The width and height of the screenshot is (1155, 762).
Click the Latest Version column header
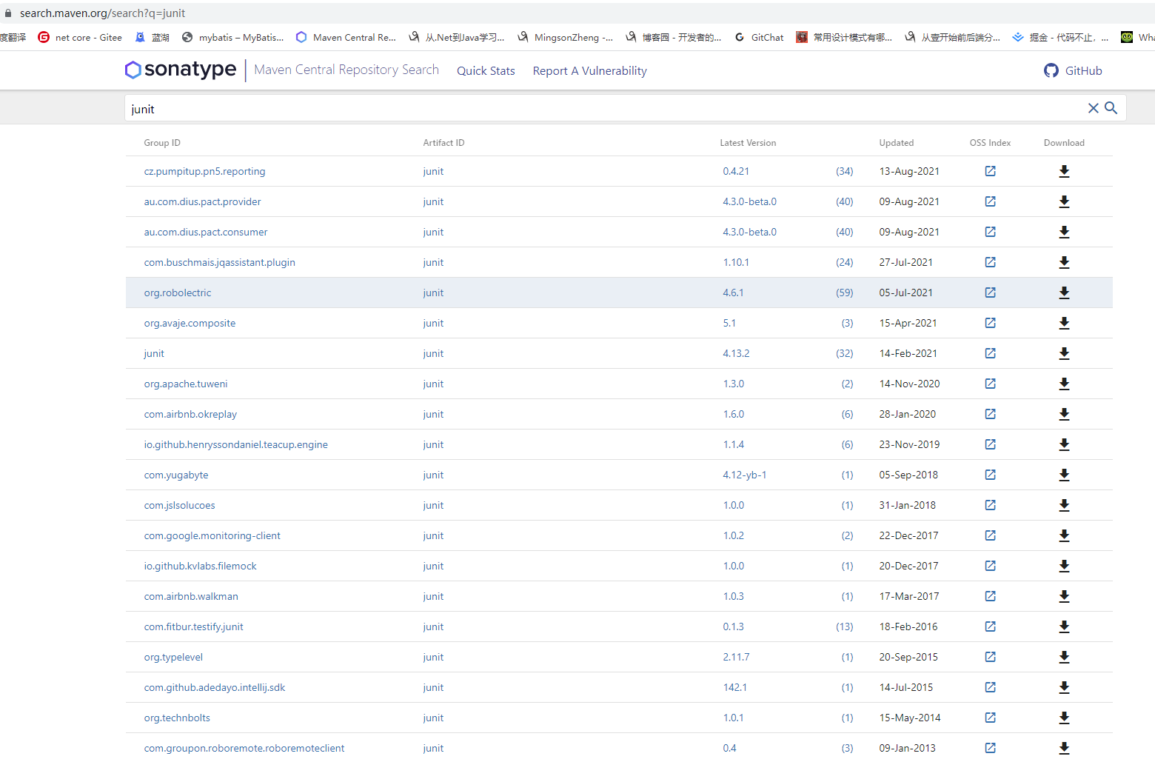pos(748,143)
